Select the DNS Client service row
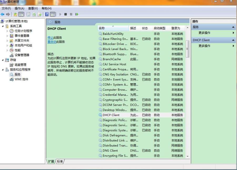 (x=141, y=151)
